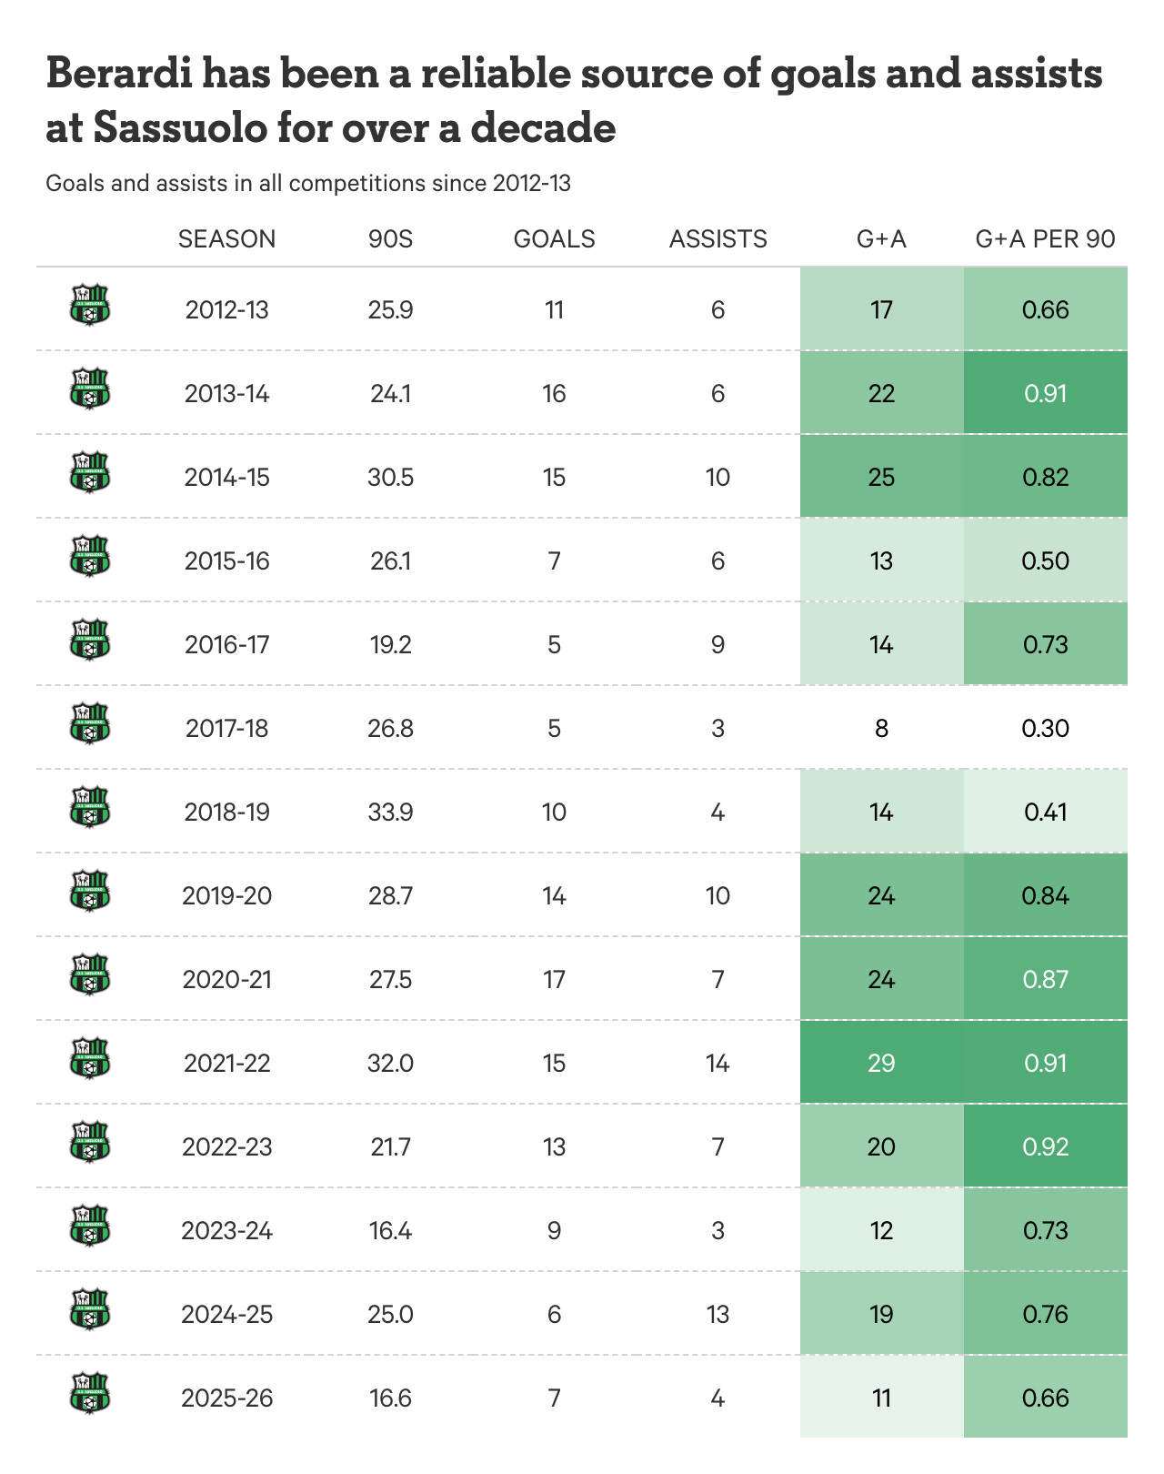Image resolution: width=1164 pixels, height=1474 pixels.
Task: Select the Sassuolo crest next to 2025-26
Action: (x=89, y=1395)
